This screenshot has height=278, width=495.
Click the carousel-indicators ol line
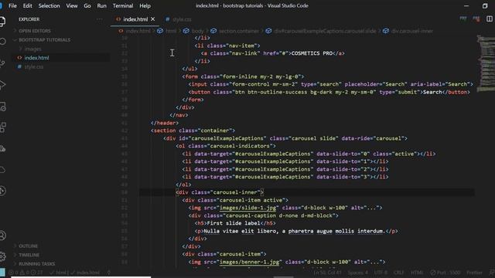[226, 146]
